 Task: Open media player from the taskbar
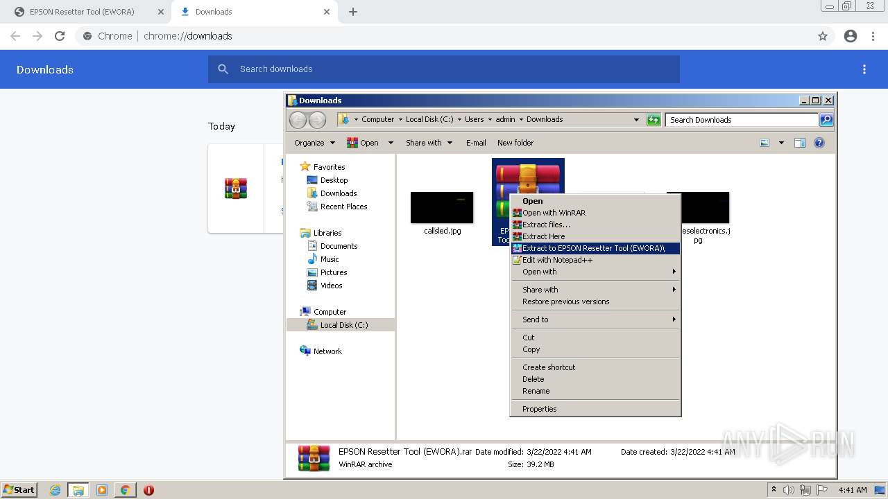(x=102, y=490)
